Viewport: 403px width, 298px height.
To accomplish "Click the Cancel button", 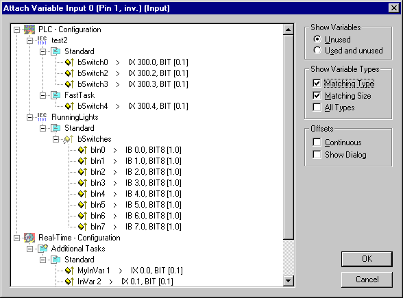I will (367, 280).
